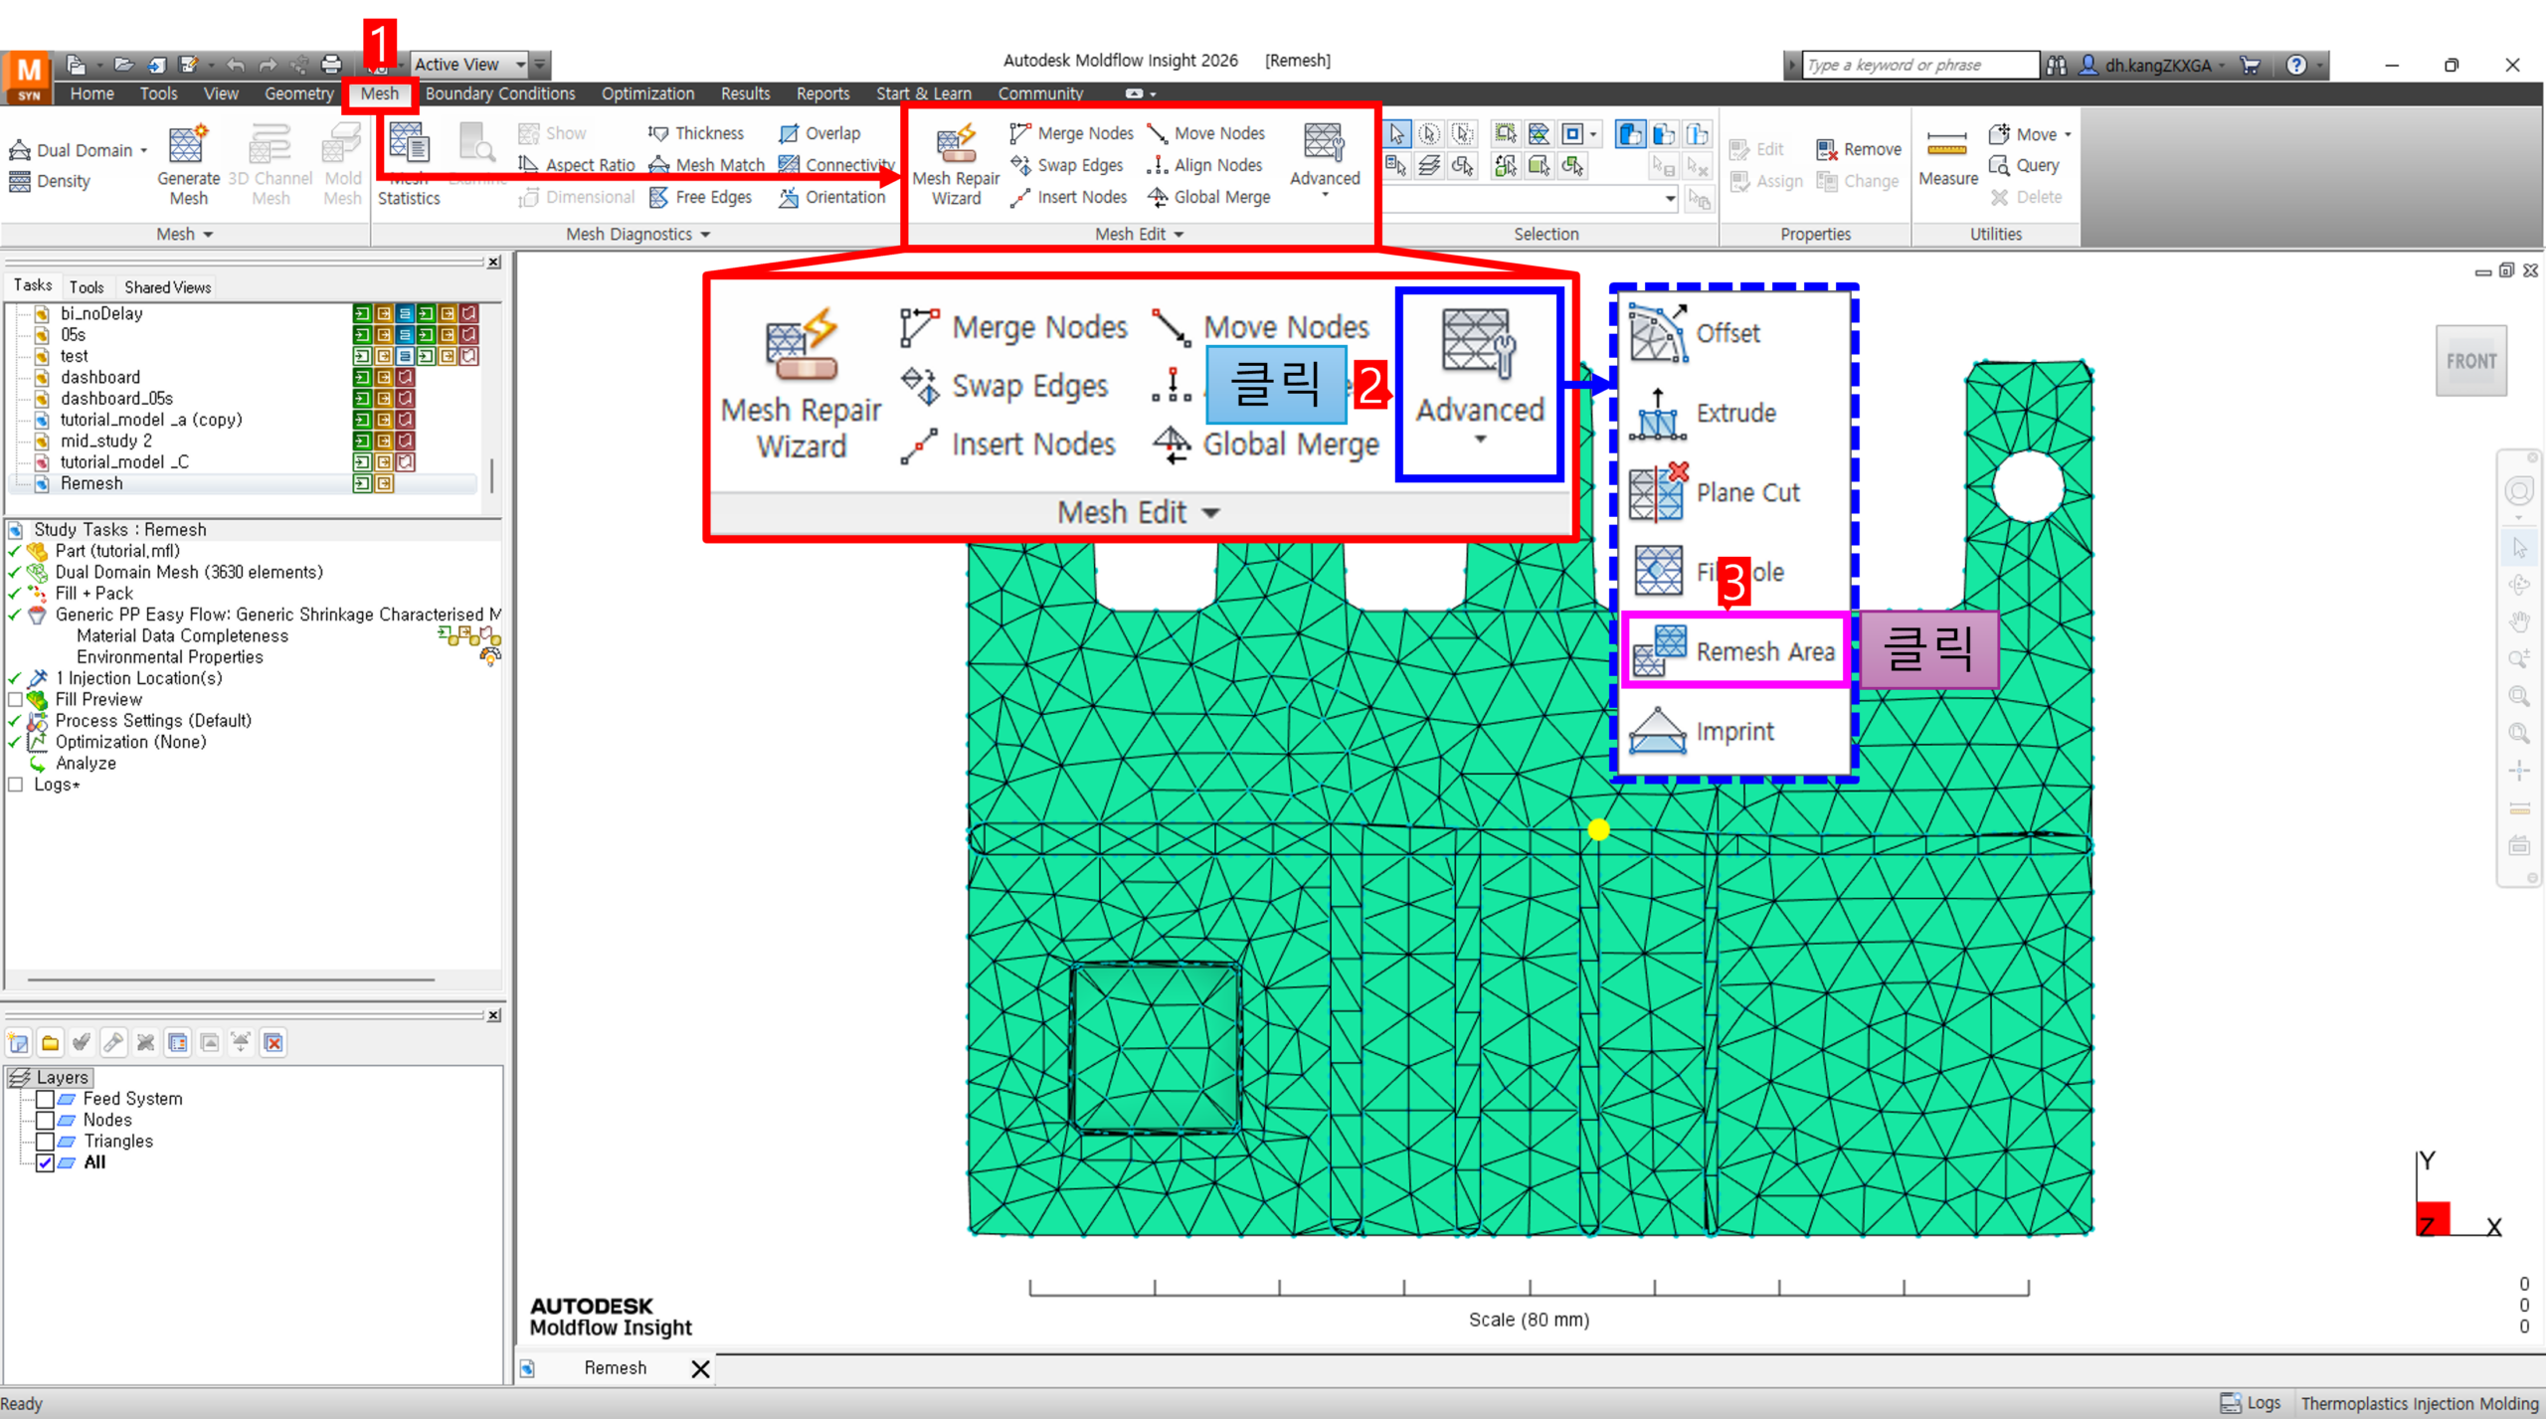Click the Measure utility

pos(1947,159)
